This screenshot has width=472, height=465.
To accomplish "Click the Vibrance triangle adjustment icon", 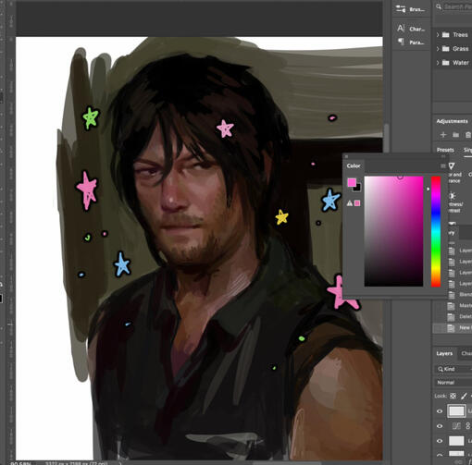I will (452, 166).
